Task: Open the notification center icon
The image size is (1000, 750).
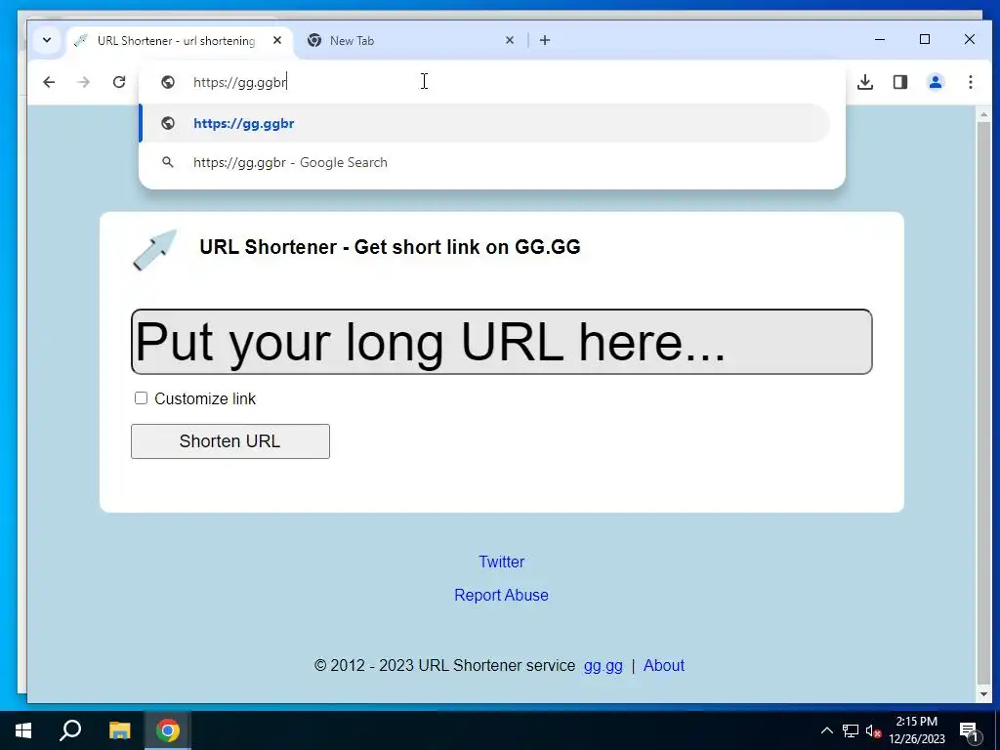Action: [969, 730]
